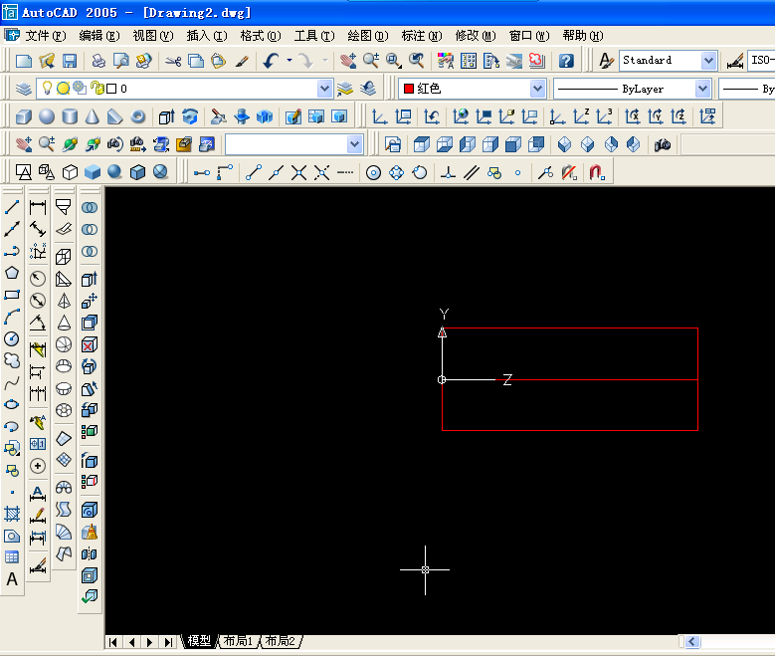Click the Wedge solid tool
Screen dimensions: 775x656
point(114,116)
